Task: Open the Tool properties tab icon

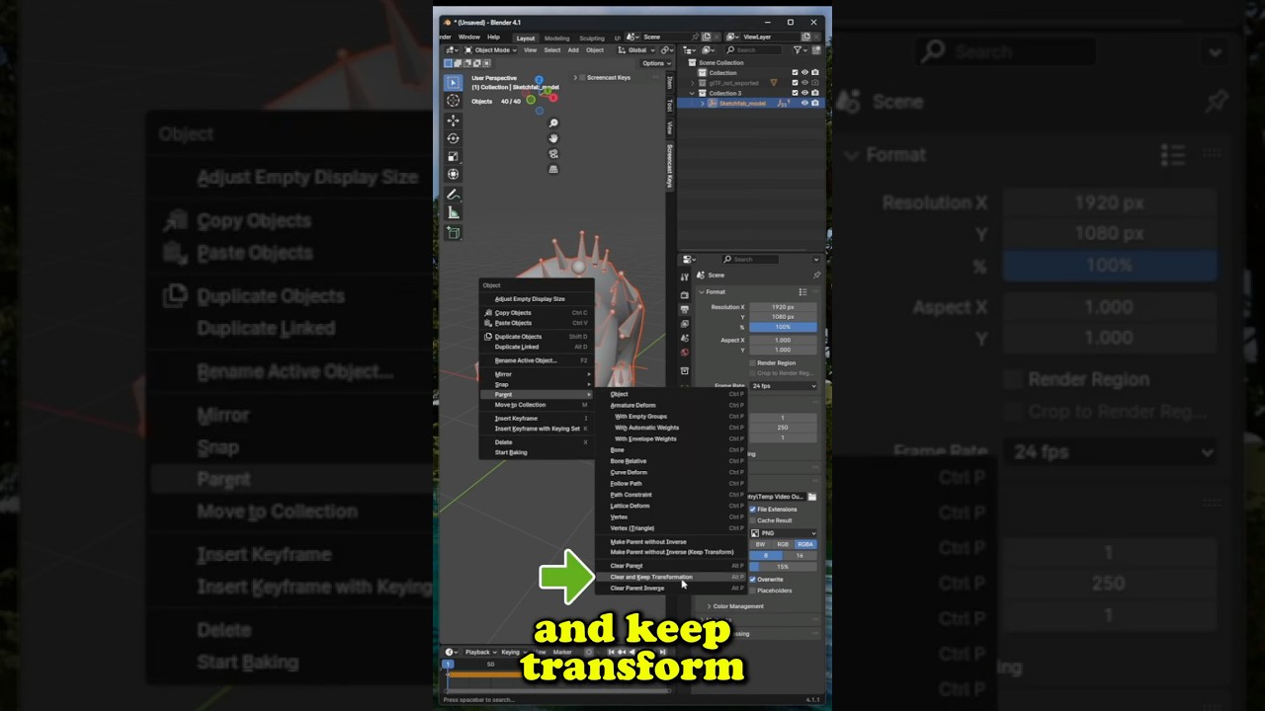Action: coord(685,277)
